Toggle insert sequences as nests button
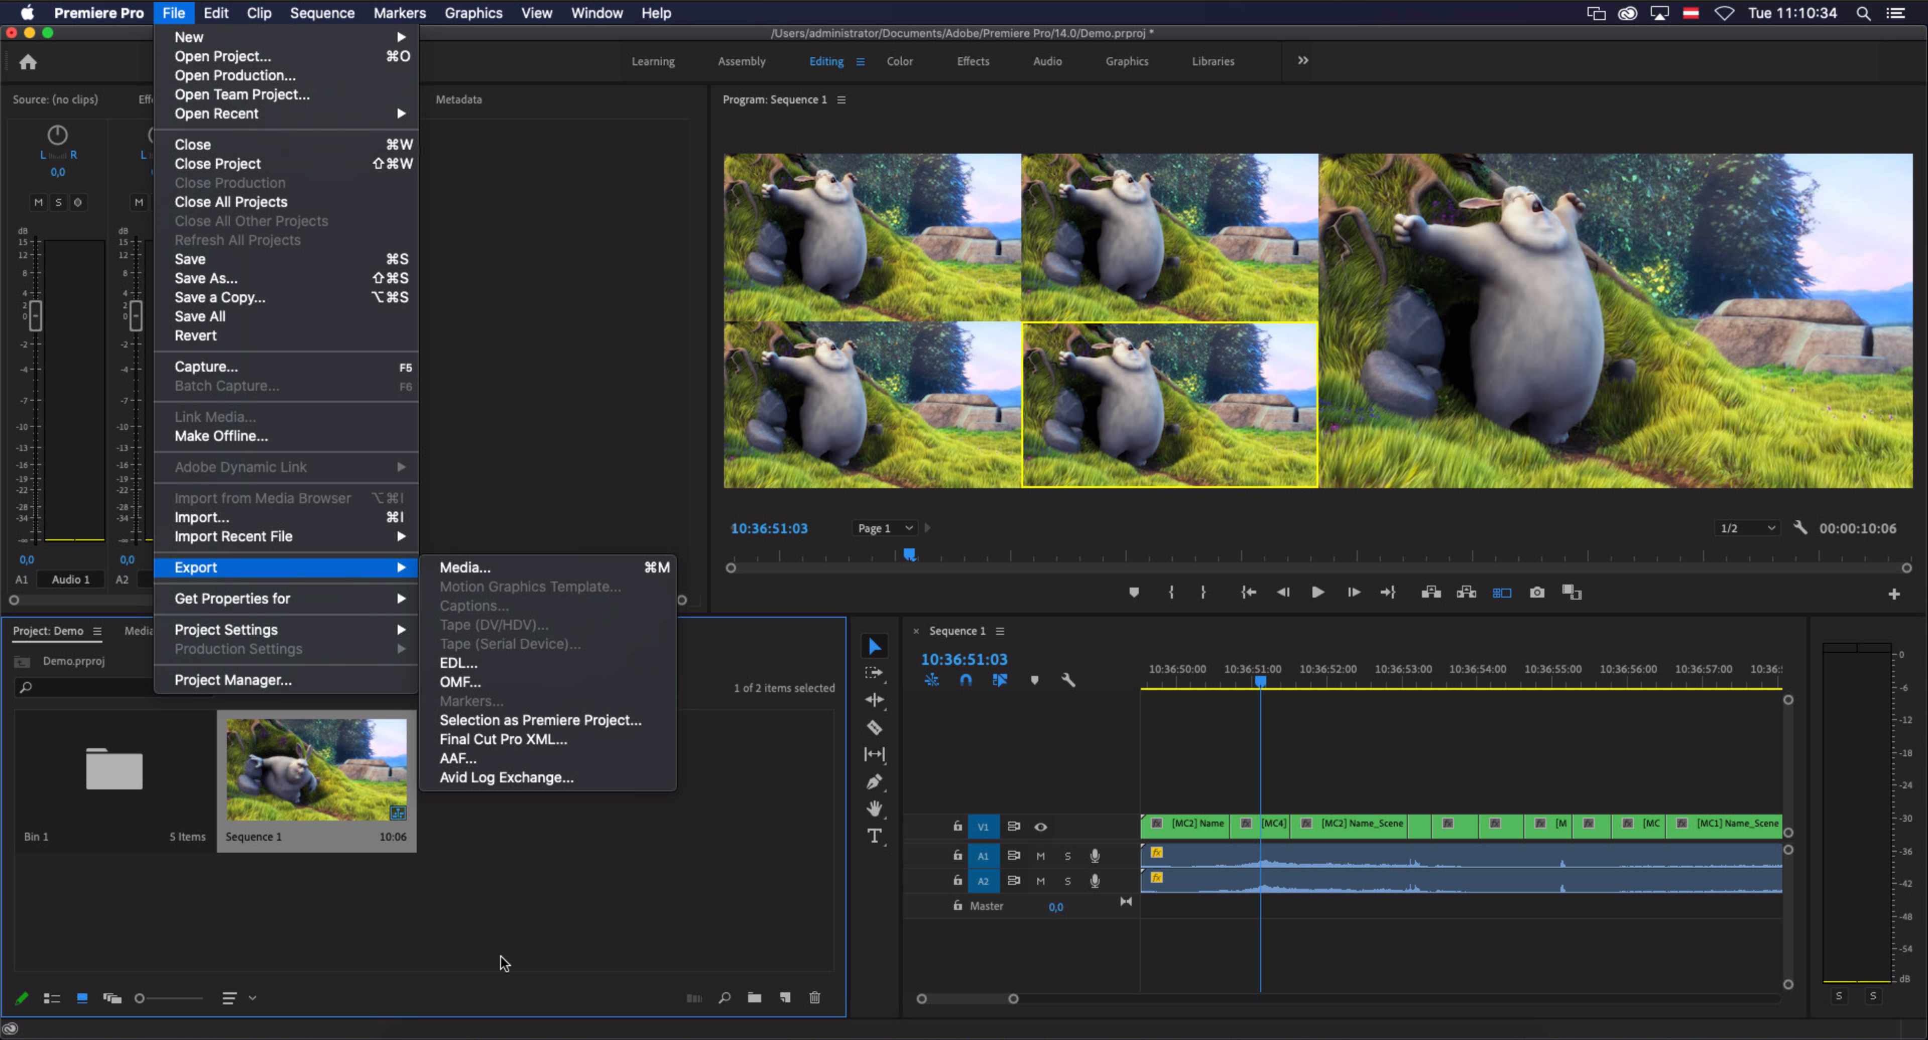The height and width of the screenshot is (1040, 1928). click(x=931, y=680)
